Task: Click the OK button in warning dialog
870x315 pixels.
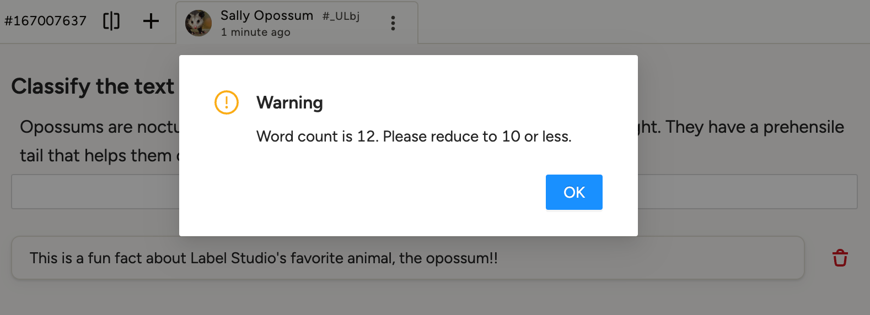Action: point(574,192)
